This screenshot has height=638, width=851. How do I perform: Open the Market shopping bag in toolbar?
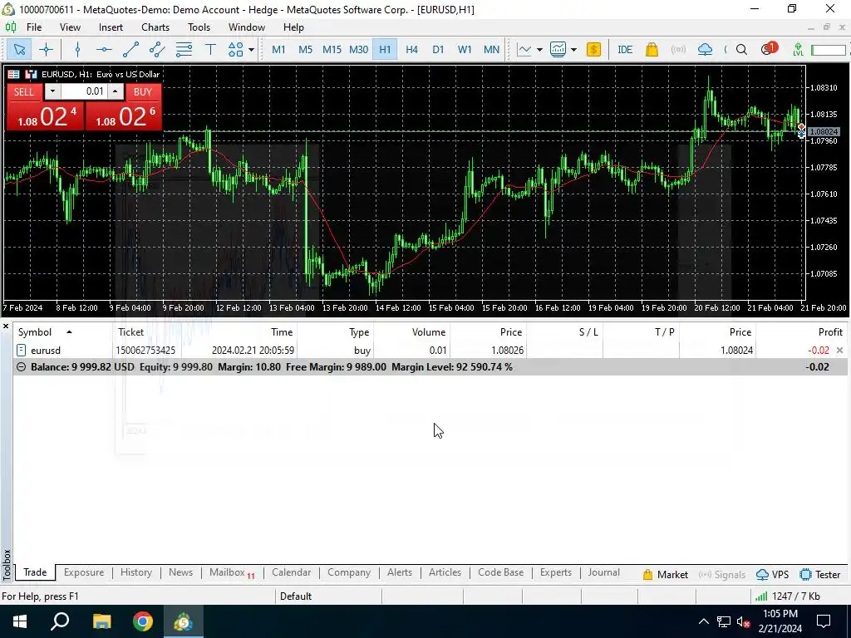tap(652, 50)
